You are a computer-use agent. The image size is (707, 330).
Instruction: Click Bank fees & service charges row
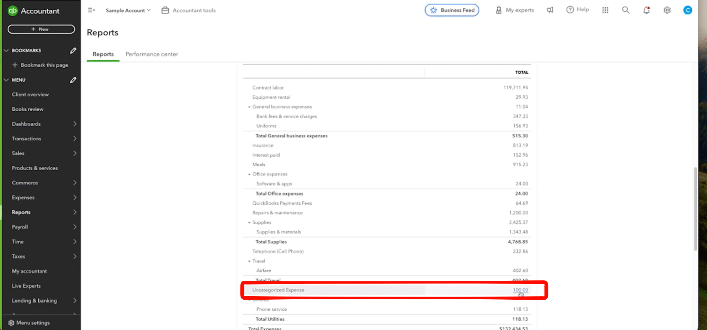coord(387,117)
